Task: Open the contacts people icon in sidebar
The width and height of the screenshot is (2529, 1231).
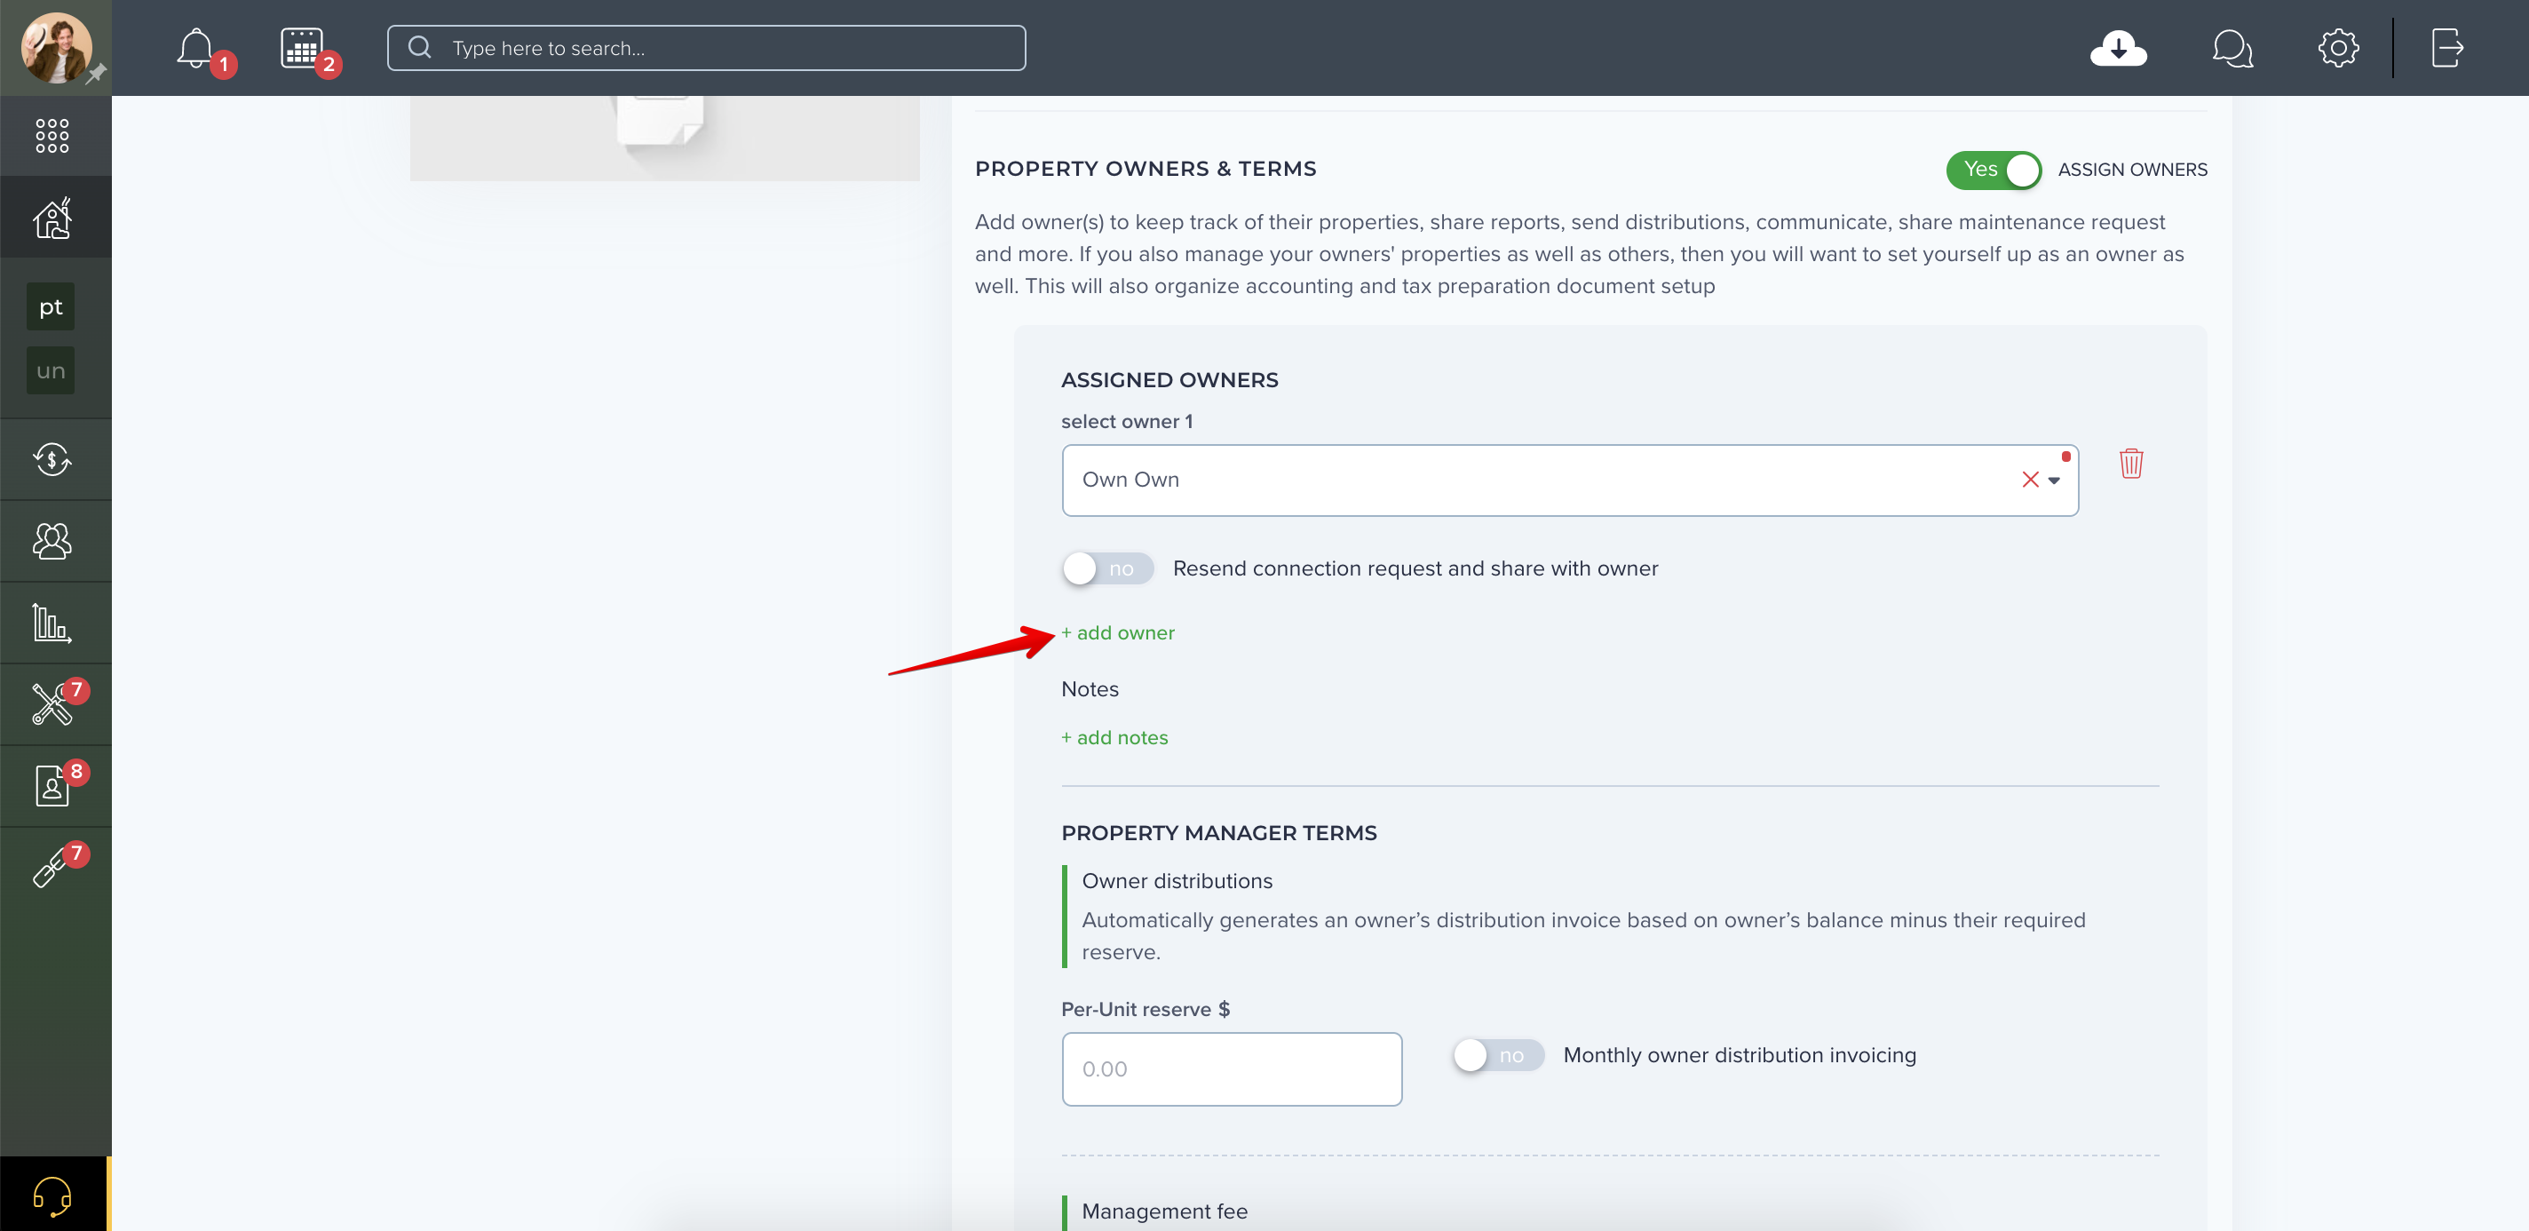Action: click(52, 541)
